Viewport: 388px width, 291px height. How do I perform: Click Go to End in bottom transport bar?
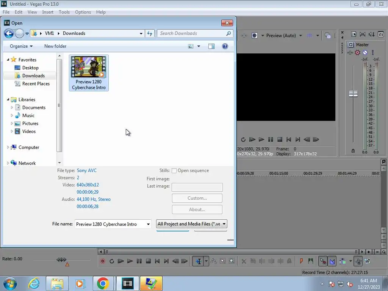tap(166, 261)
